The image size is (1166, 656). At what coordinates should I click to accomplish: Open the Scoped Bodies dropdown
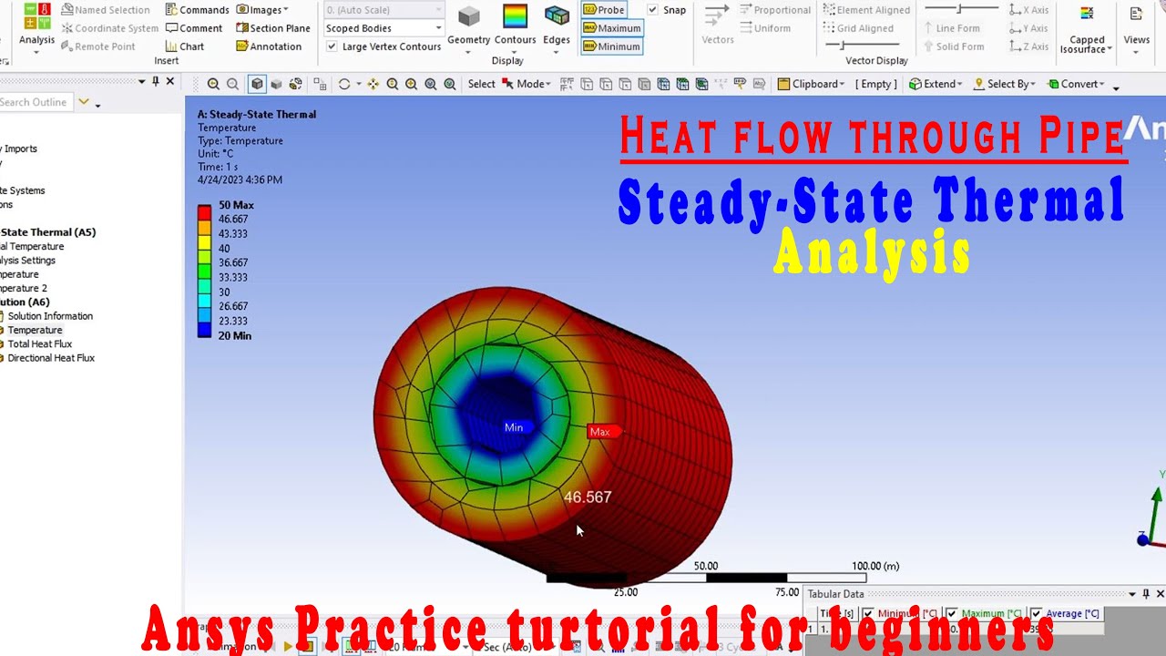[384, 28]
